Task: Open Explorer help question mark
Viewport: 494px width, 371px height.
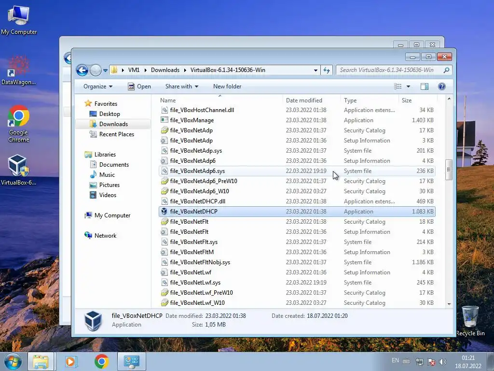Action: pos(442,86)
